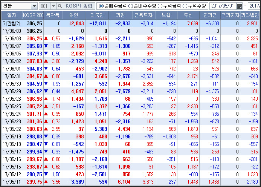Click the 기타법인 column header
The width and height of the screenshot is (261, 187).
point(250,15)
